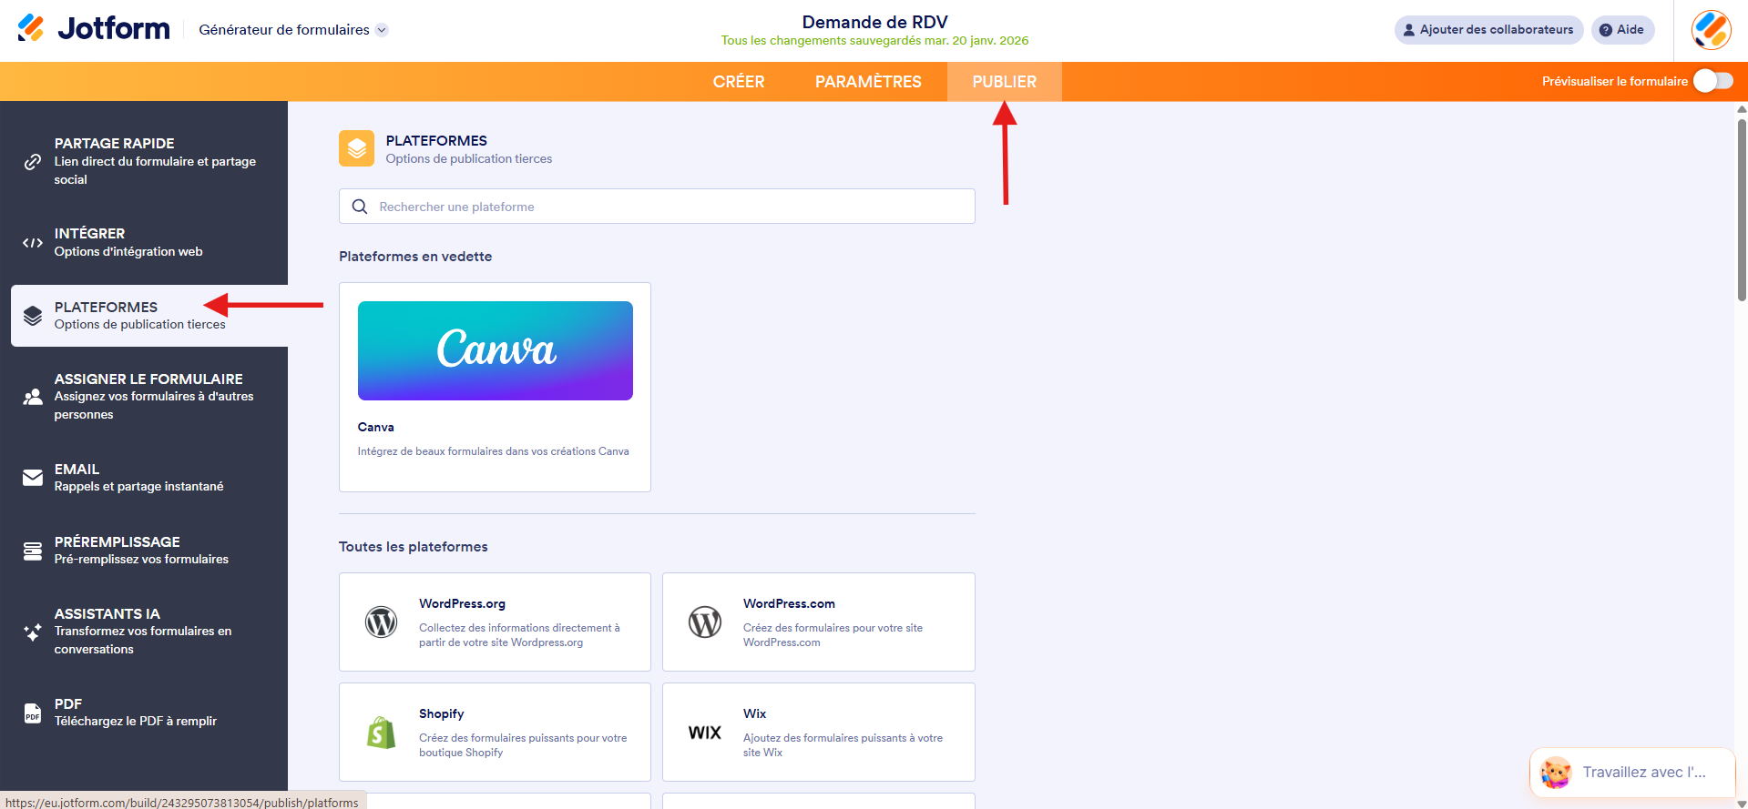The height and width of the screenshot is (809, 1748).
Task: Click the Travaillez avec l'IA chat button
Action: pyautogui.click(x=1632, y=773)
